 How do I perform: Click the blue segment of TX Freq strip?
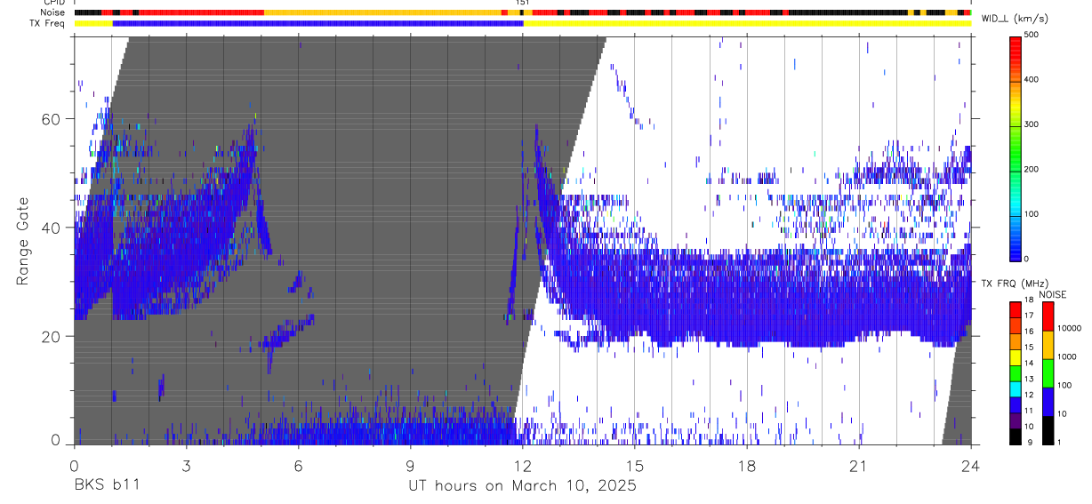[x=317, y=23]
